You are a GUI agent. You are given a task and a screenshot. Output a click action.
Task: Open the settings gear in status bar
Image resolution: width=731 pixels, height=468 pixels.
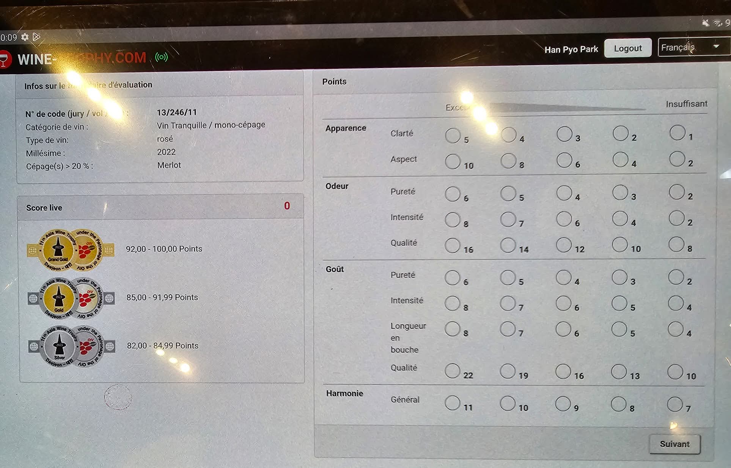click(25, 37)
